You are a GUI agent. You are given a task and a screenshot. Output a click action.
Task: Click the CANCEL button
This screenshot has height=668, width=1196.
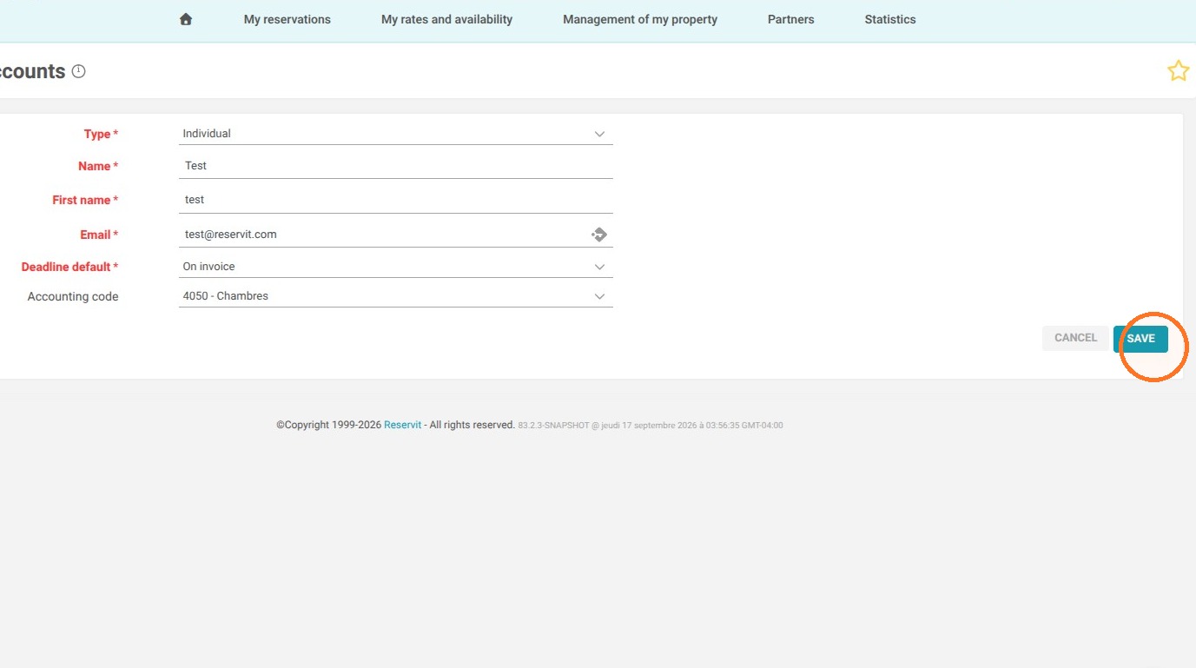click(1075, 338)
